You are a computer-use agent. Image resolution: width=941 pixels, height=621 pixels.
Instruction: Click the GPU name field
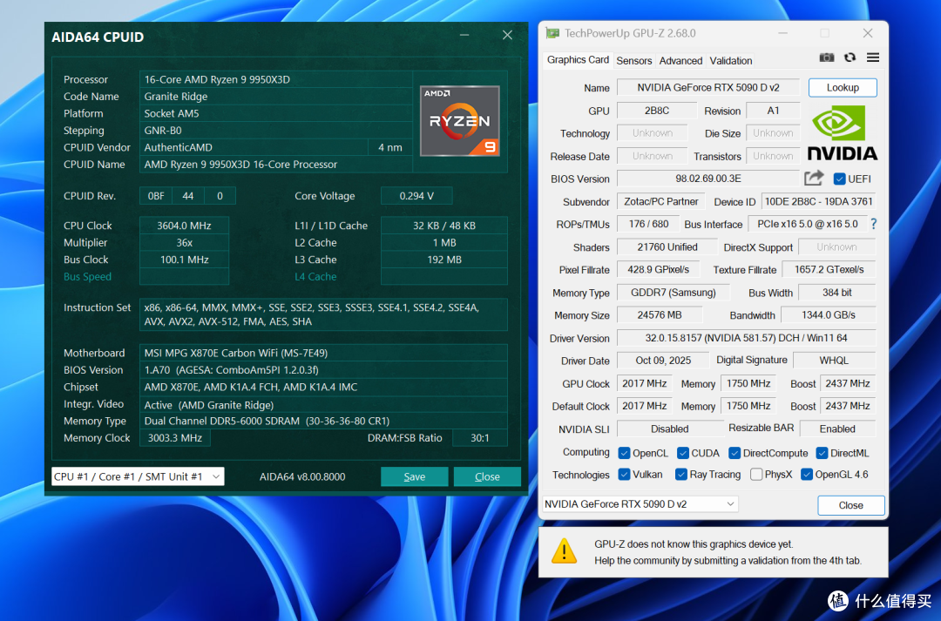[708, 88]
